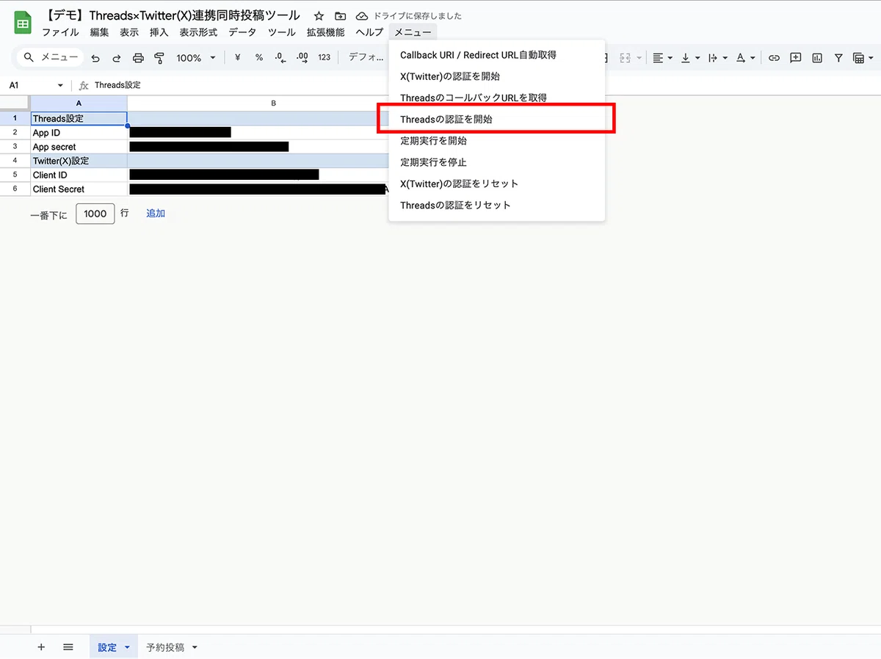The image size is (881, 659).
Task: Open text rotation dropdown
Action: pyautogui.click(x=745, y=58)
